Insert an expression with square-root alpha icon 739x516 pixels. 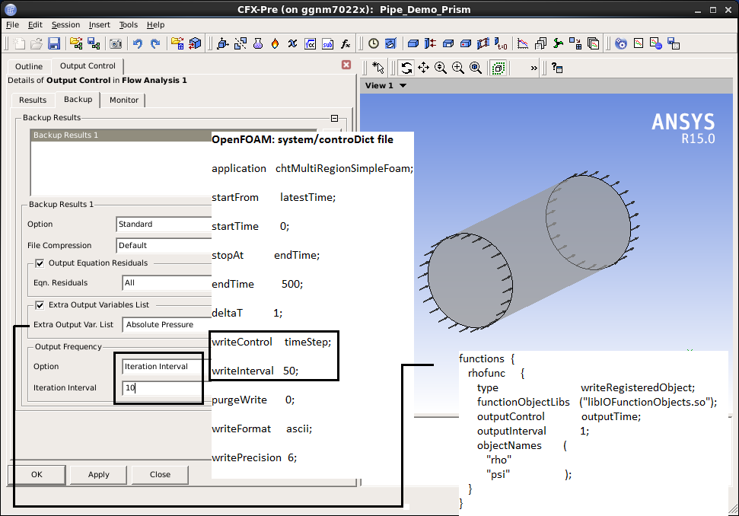(x=310, y=44)
